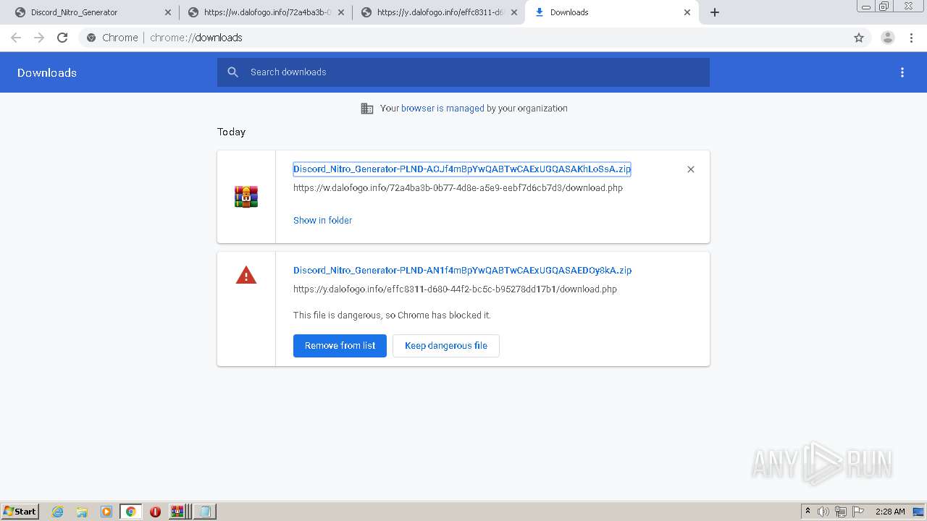Open a new browser tab
The height and width of the screenshot is (521, 927).
point(715,12)
